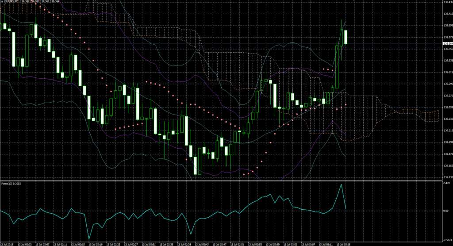The height and width of the screenshot is (246, 453).
Task: Click the 2.439 Force scale maximum
Action: (447, 183)
